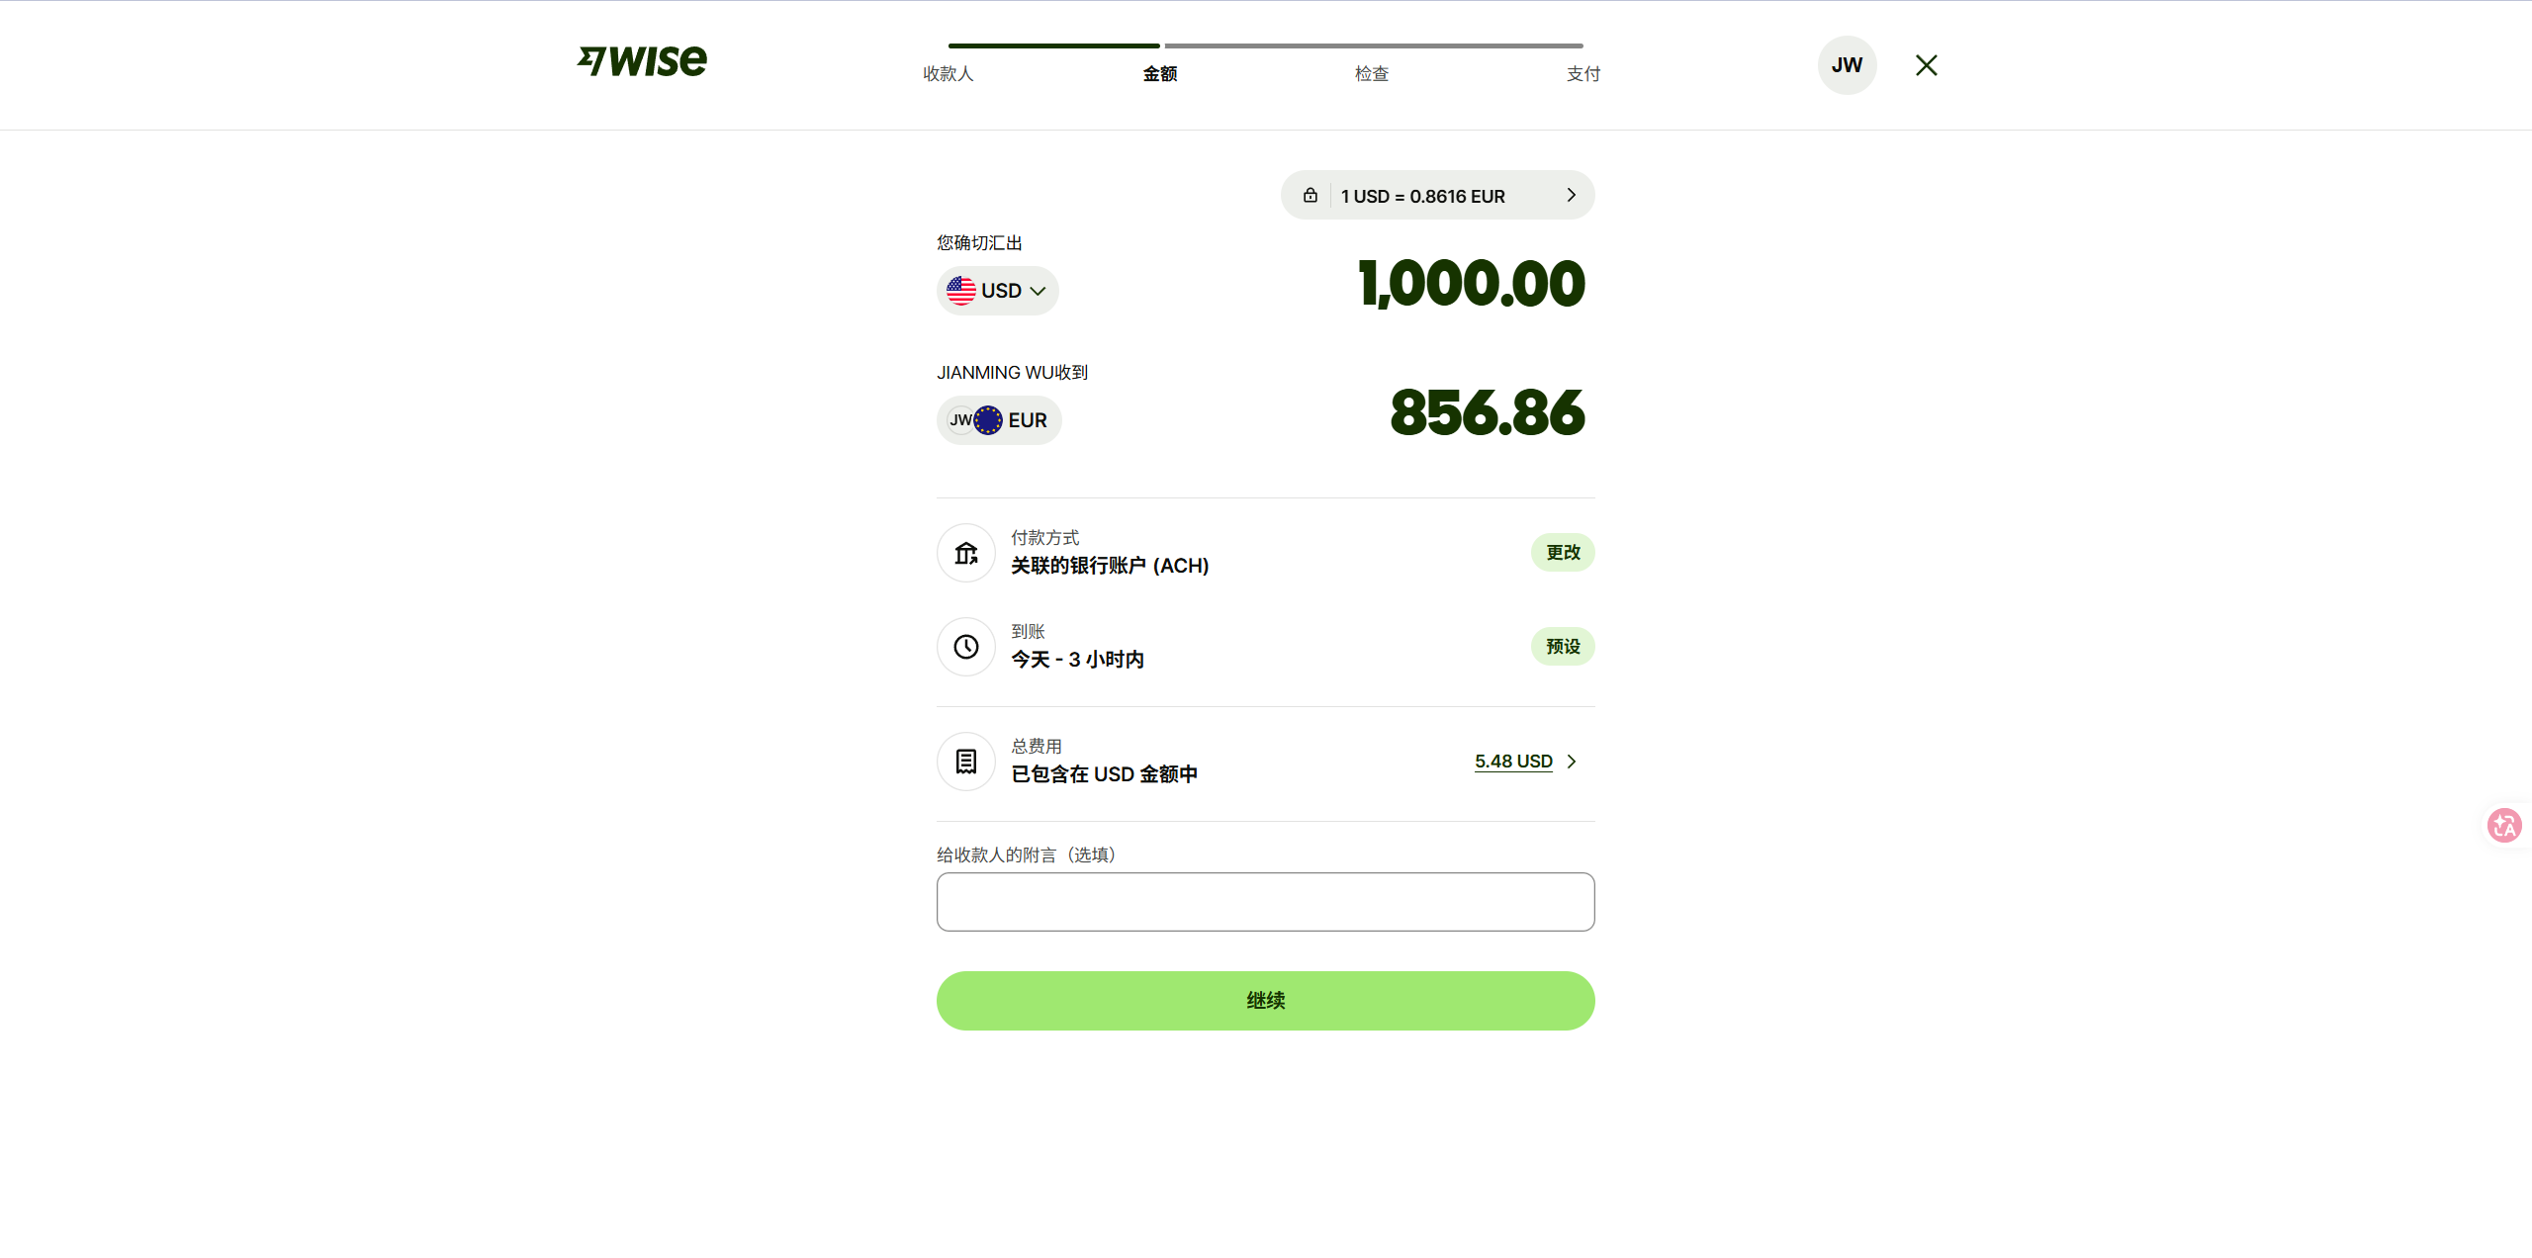Focus the recipient note input field
This screenshot has width=2532, height=1258.
tap(1265, 902)
